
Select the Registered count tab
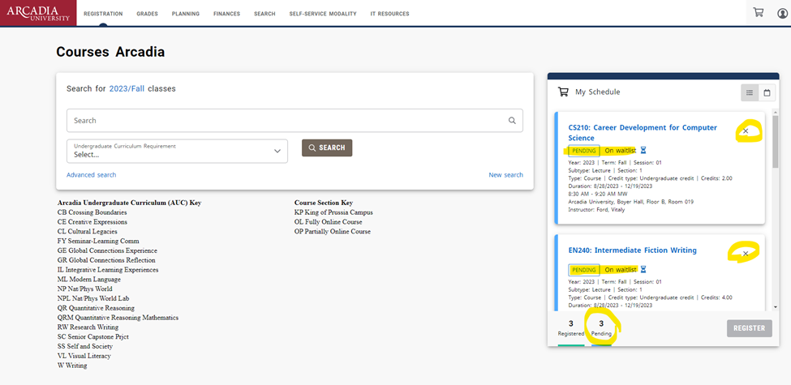[570, 328]
